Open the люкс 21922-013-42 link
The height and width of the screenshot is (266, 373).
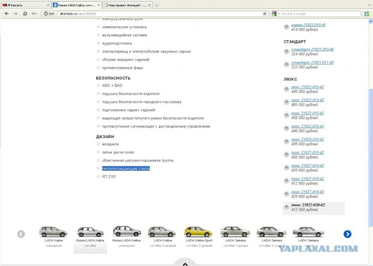(x=307, y=100)
